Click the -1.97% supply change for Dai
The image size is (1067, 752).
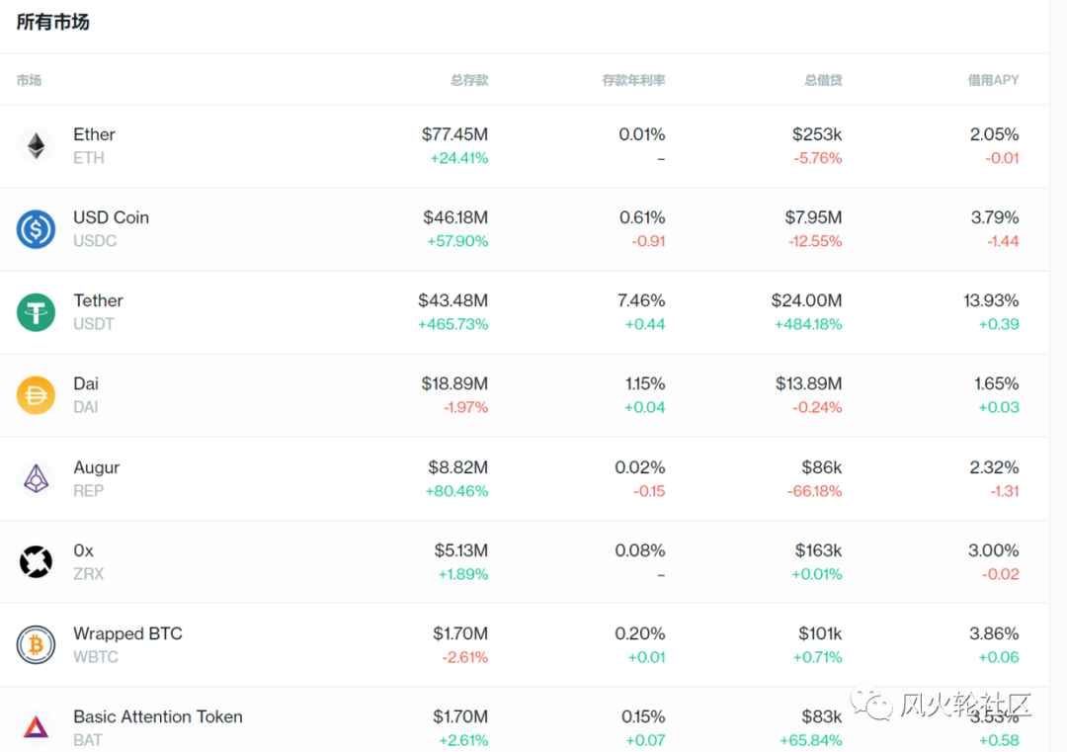[465, 407]
